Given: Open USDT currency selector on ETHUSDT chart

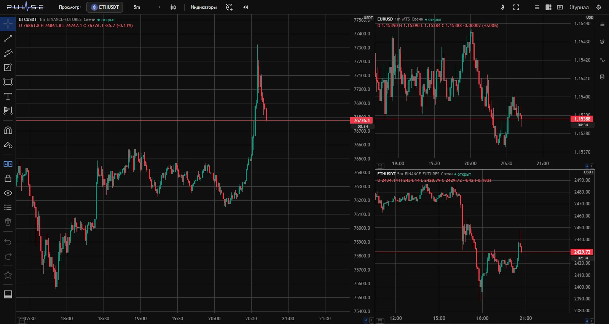Looking at the screenshot, I should [x=588, y=172].
